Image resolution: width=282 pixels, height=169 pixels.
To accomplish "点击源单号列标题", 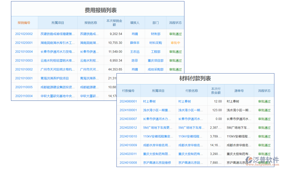I will pos(239,91).
